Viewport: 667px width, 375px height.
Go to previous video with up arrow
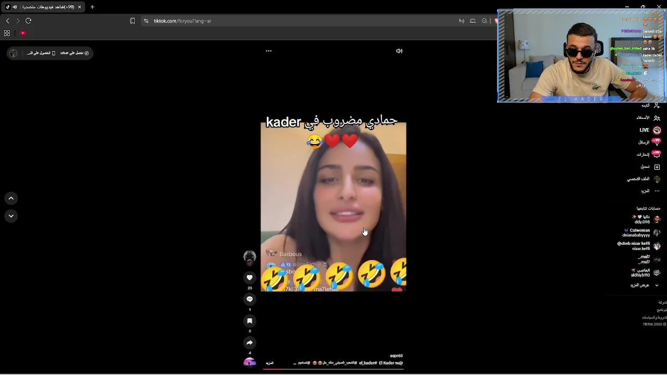[x=11, y=198]
